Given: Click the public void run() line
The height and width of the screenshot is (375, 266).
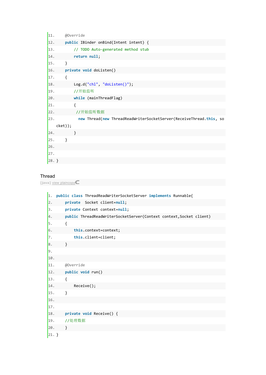Looking at the screenshot, I should 84,272.
